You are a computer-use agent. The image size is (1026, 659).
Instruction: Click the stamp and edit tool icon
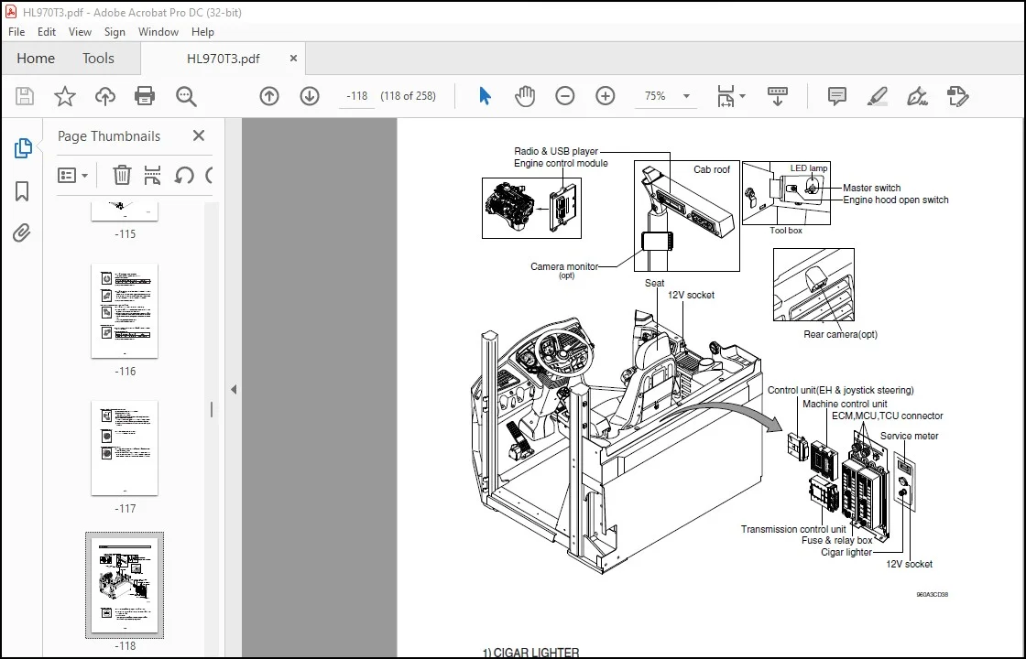(x=957, y=96)
